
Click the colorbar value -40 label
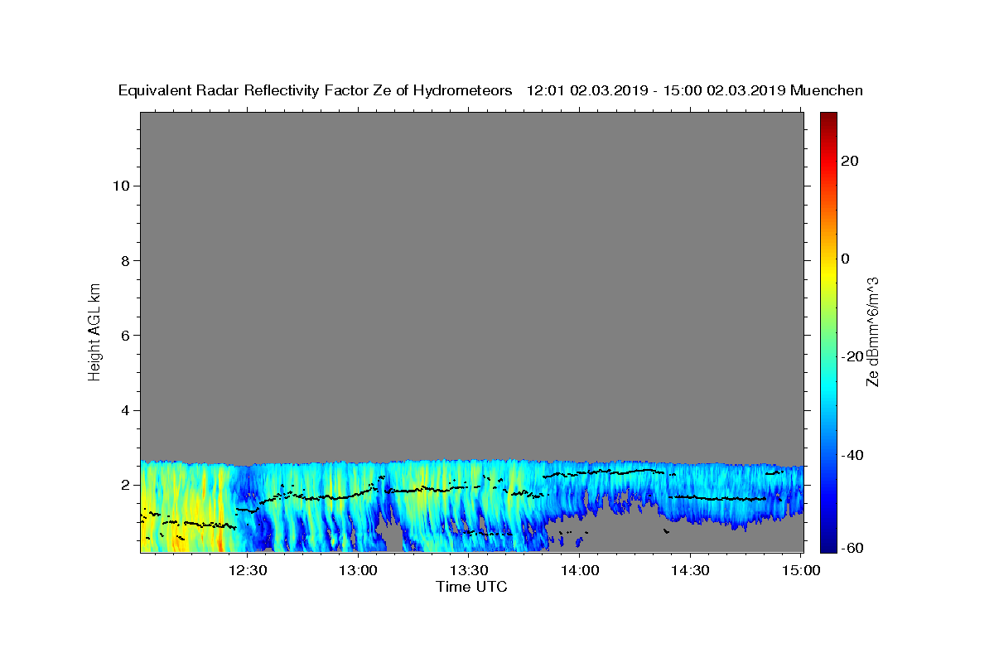pos(852,455)
